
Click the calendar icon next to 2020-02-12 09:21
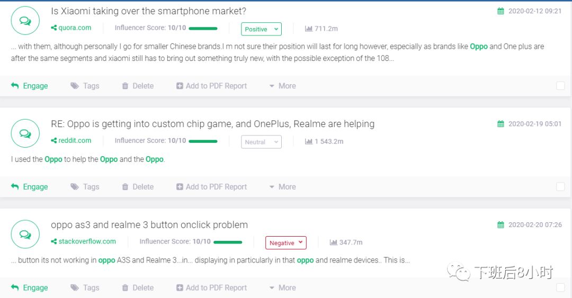501,11
